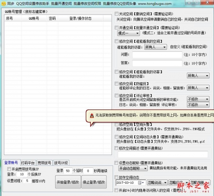Open 谁能看我的访客 所有人 dropdown
The height and width of the screenshot is (196, 214).
pos(198,76)
